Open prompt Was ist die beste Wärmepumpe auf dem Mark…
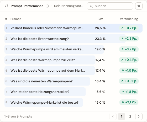The image size is (147, 122). (x=73, y=71)
